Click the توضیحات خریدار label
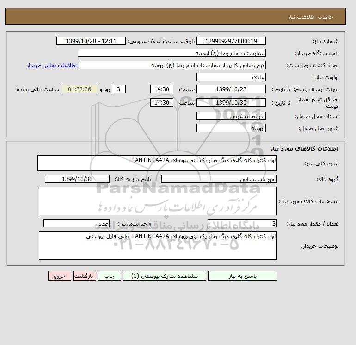The width and height of the screenshot is (356, 345). click(320, 246)
